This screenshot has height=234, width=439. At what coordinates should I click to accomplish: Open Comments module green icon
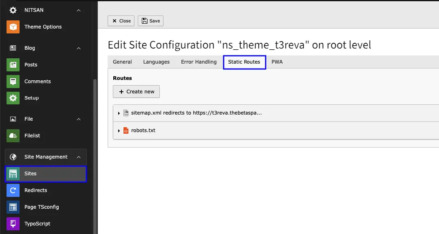coord(13,82)
